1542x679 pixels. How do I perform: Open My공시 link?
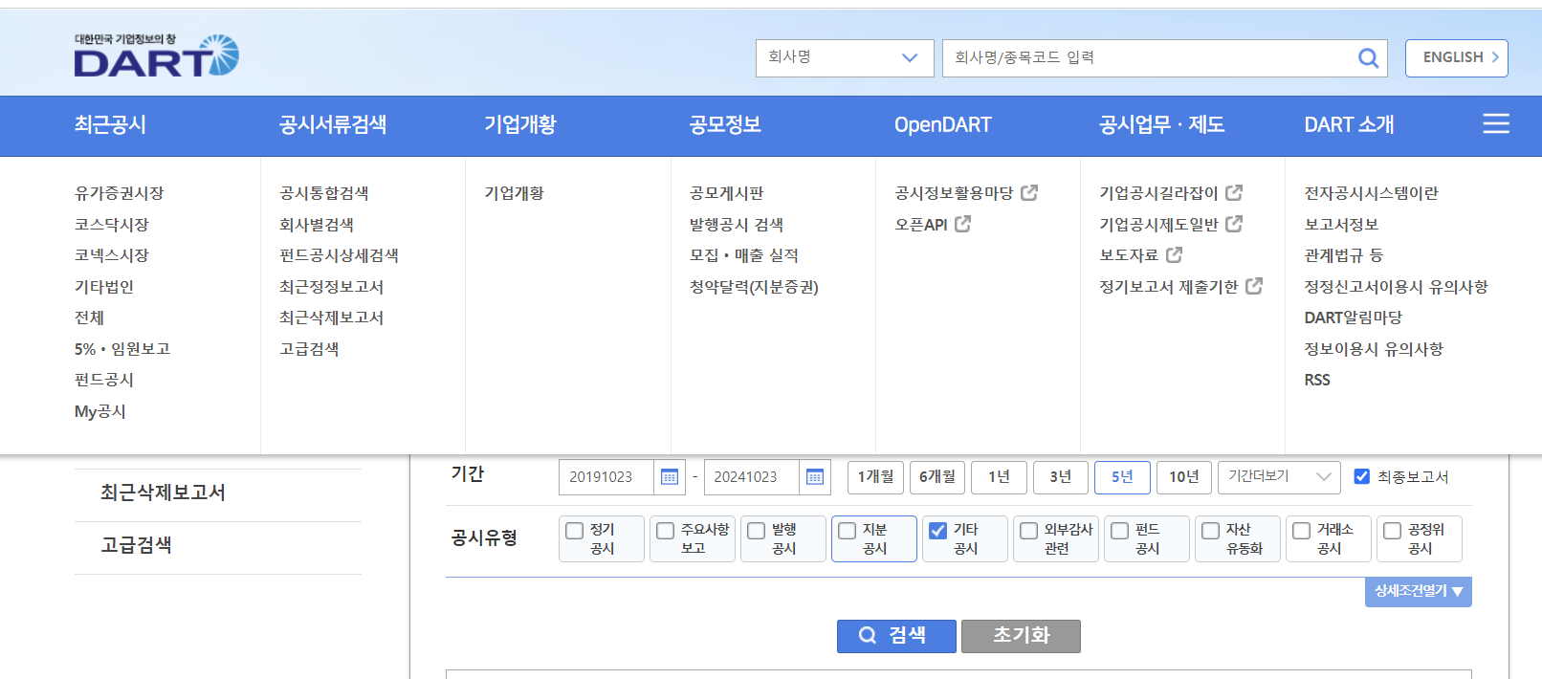(100, 411)
